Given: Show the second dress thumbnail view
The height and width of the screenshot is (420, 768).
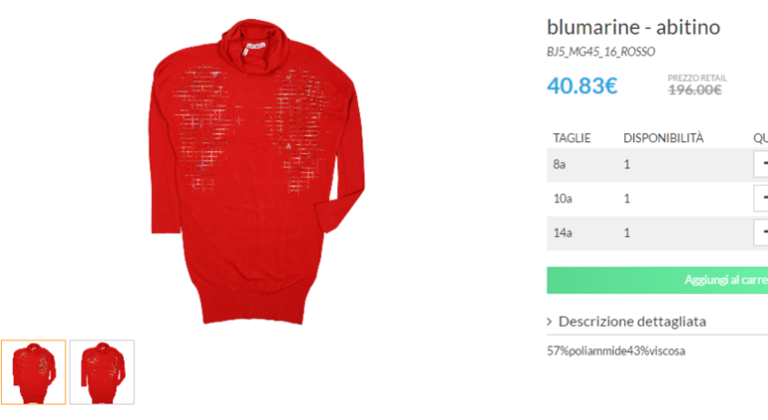Looking at the screenshot, I should click(102, 372).
